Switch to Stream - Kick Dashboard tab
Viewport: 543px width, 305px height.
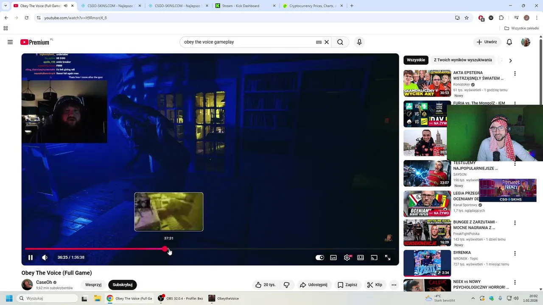246,6
